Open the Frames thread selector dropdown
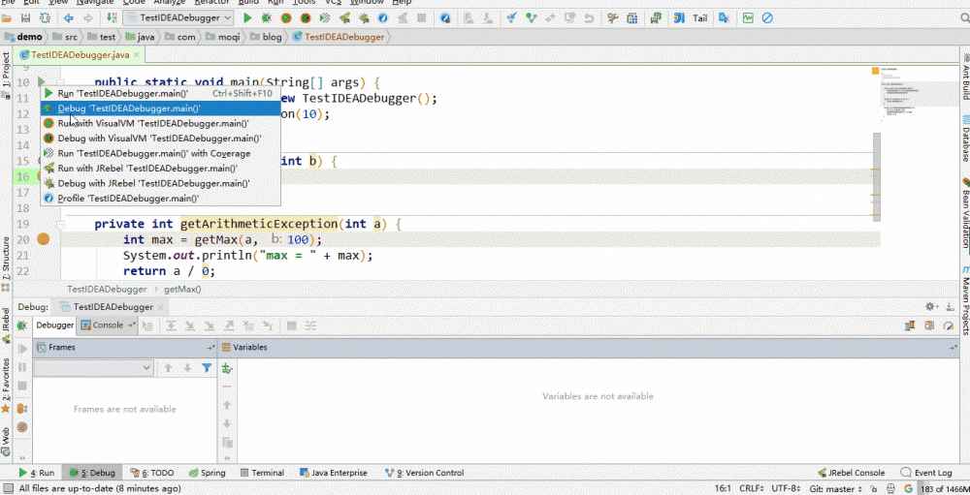This screenshot has height=495, width=970. pos(93,368)
